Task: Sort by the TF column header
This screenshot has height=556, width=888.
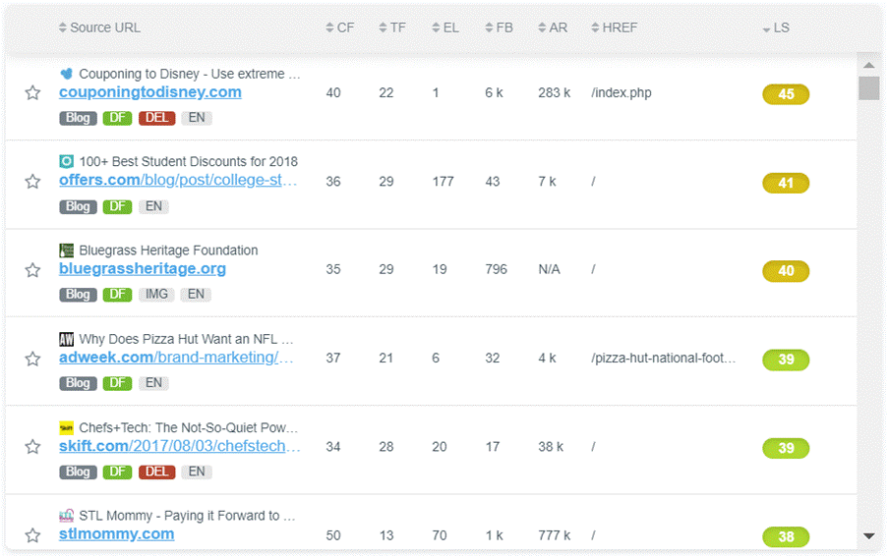Action: pyautogui.click(x=392, y=28)
